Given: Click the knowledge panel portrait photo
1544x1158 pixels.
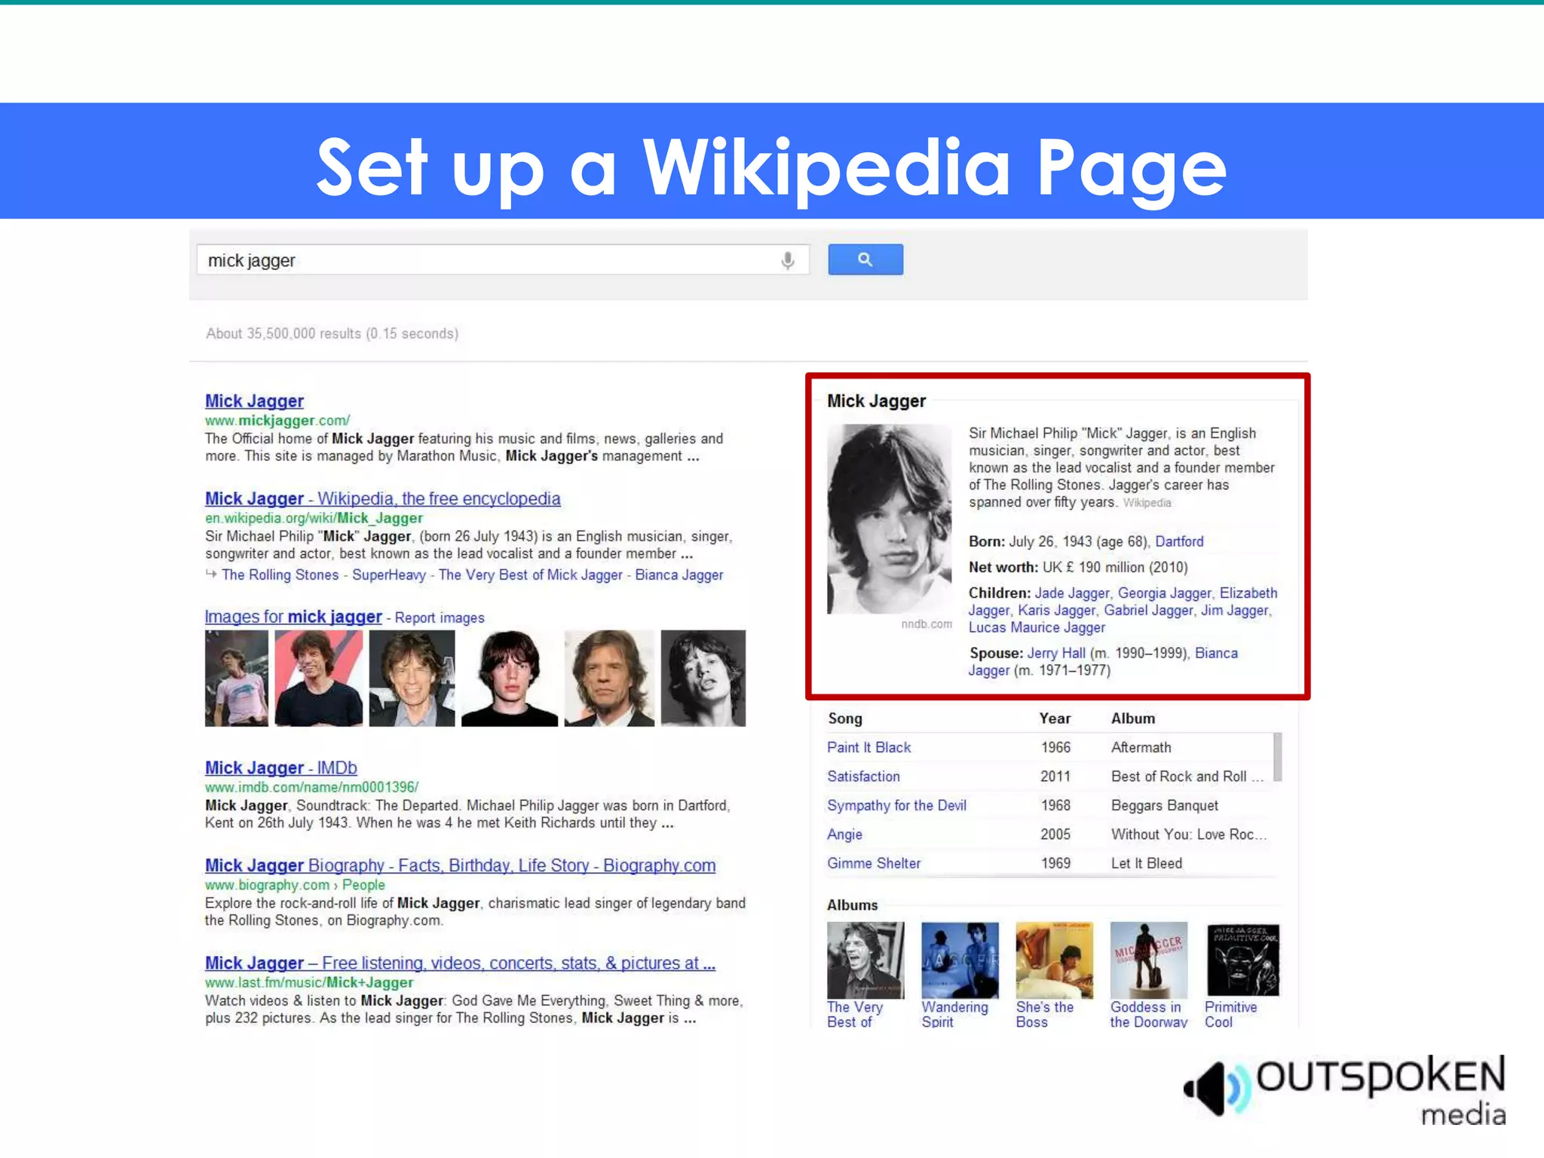Looking at the screenshot, I should pos(890,519).
